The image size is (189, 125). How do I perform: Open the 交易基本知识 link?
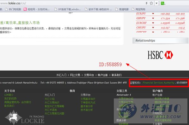tap(88, 99)
